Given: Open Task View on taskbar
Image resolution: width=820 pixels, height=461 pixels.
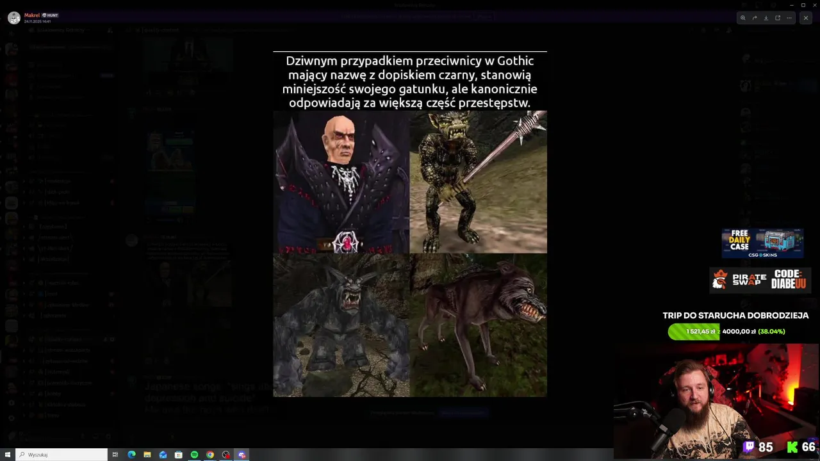Looking at the screenshot, I should (x=115, y=455).
